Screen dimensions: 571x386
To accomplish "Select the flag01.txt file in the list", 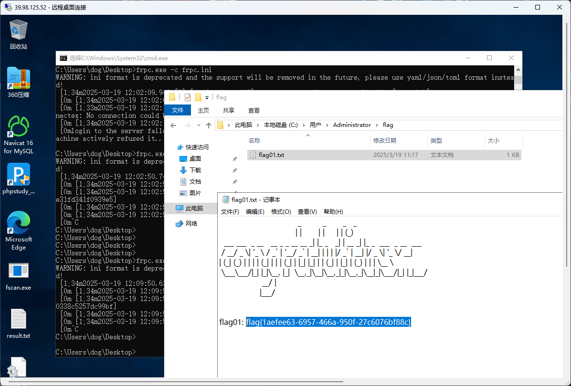I will [x=271, y=155].
